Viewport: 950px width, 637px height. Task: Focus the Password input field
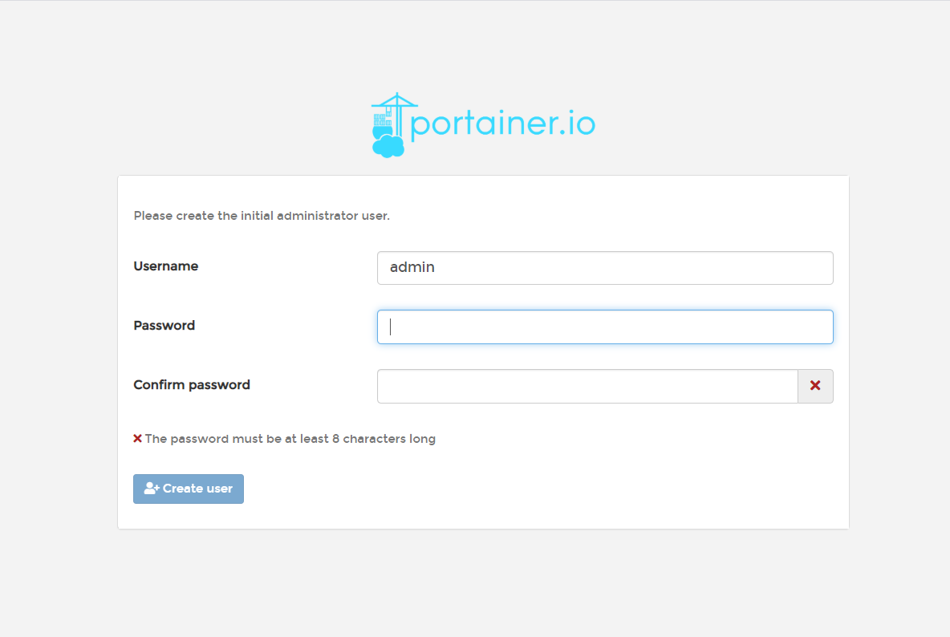coord(605,327)
